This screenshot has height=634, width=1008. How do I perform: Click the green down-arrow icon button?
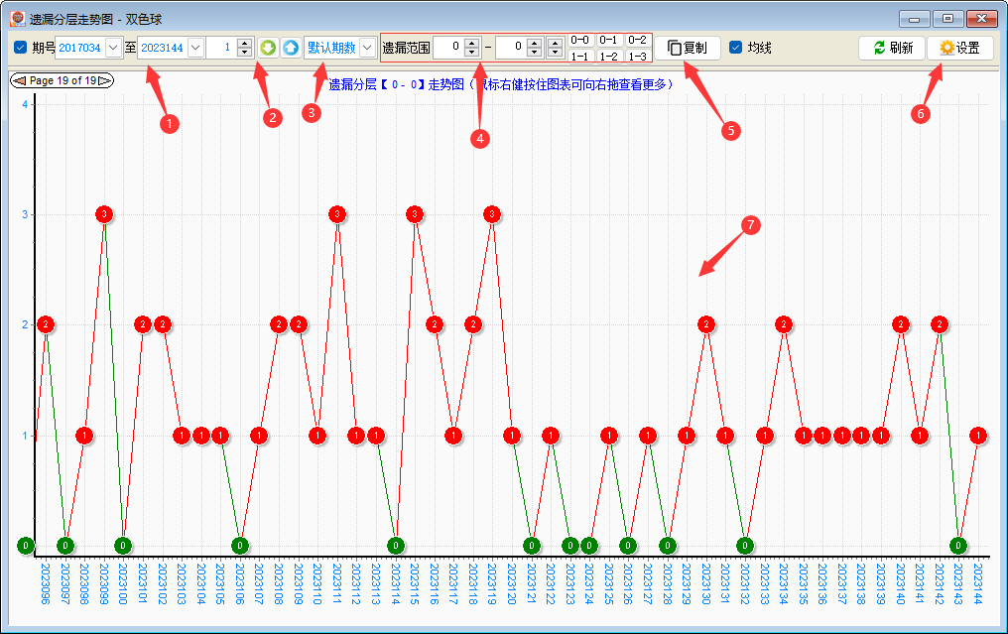[268, 48]
